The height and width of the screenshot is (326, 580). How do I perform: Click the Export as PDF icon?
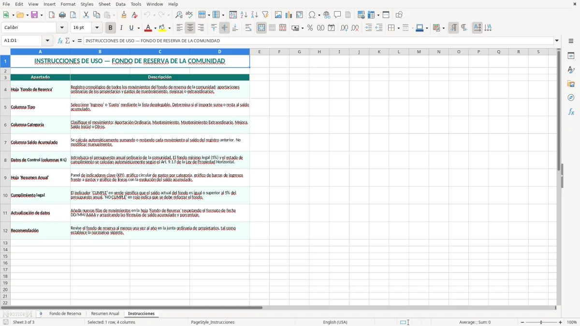(52, 15)
